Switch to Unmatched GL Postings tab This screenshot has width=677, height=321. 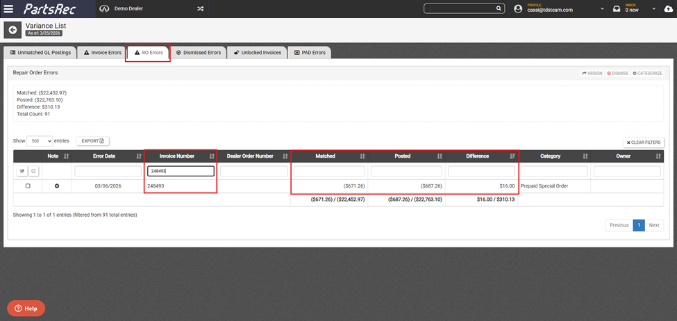point(40,53)
